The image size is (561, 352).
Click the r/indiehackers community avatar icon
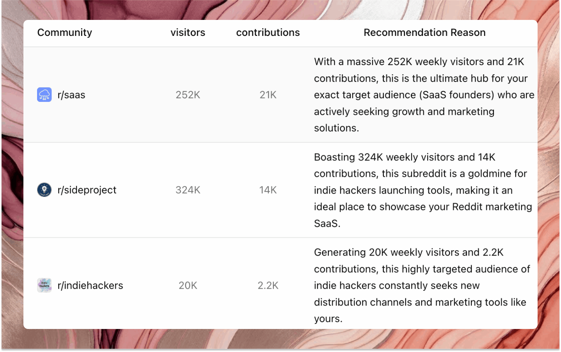tap(44, 285)
